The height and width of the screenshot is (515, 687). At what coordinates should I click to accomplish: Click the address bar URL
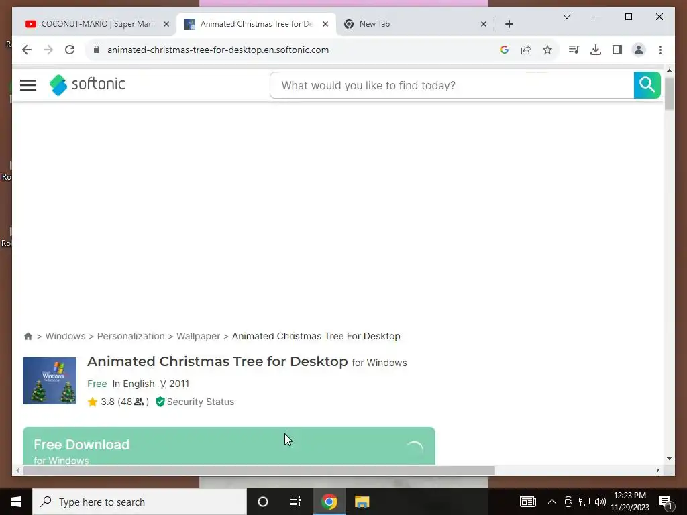tap(218, 50)
